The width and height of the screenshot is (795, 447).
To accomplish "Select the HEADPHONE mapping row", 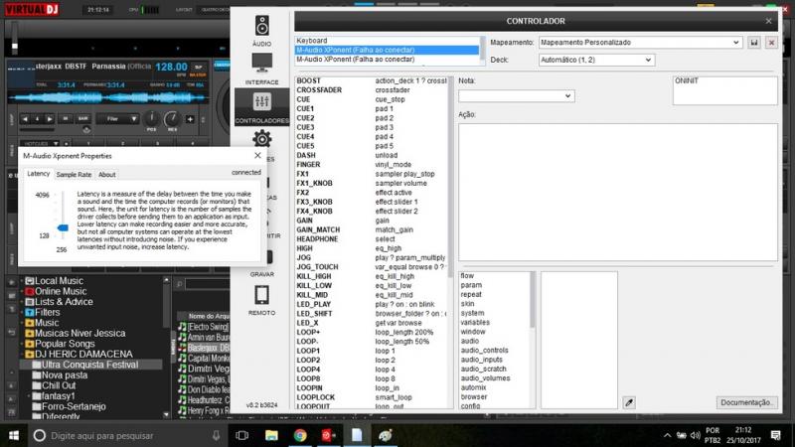I will 372,239.
